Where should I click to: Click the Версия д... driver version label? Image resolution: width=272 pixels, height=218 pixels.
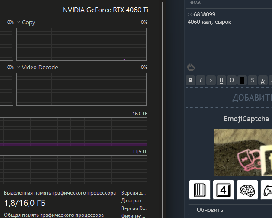coord(133,193)
